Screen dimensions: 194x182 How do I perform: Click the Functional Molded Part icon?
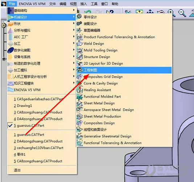(x=79, y=96)
